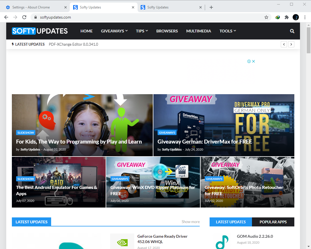Close the advertisement with the X icon

coord(253,61)
